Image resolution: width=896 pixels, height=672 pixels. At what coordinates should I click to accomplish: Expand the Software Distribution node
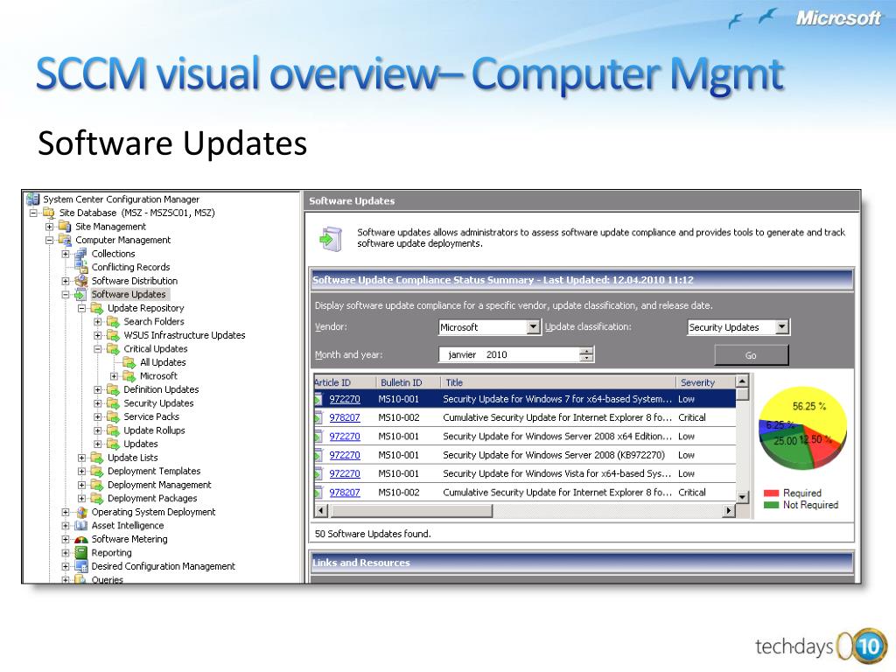(65, 281)
